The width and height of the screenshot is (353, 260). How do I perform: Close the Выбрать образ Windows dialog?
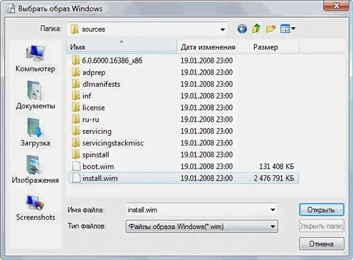click(336, 6)
